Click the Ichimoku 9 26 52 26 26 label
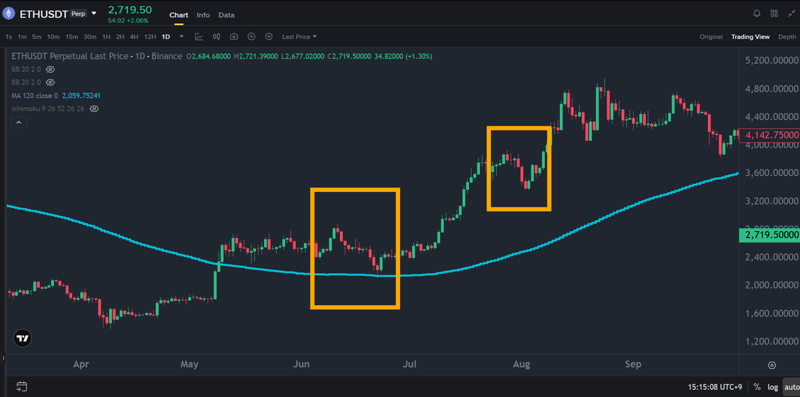800x397 pixels. pos(48,108)
